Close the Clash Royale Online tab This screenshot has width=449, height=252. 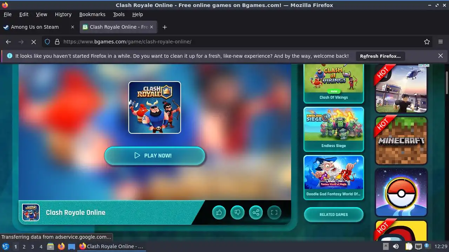(152, 27)
